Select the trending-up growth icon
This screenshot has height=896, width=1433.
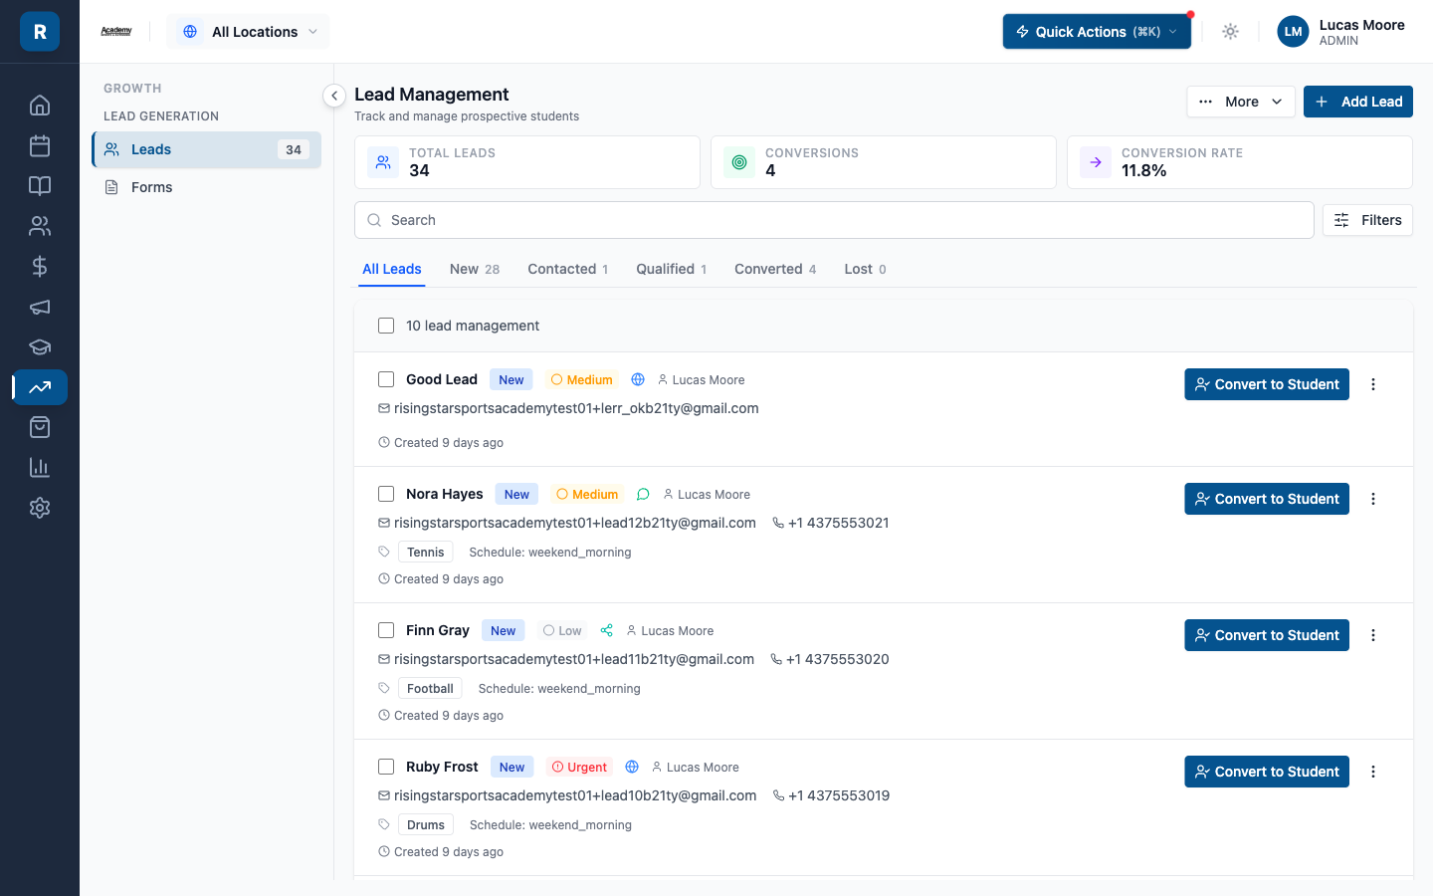pyautogui.click(x=40, y=387)
